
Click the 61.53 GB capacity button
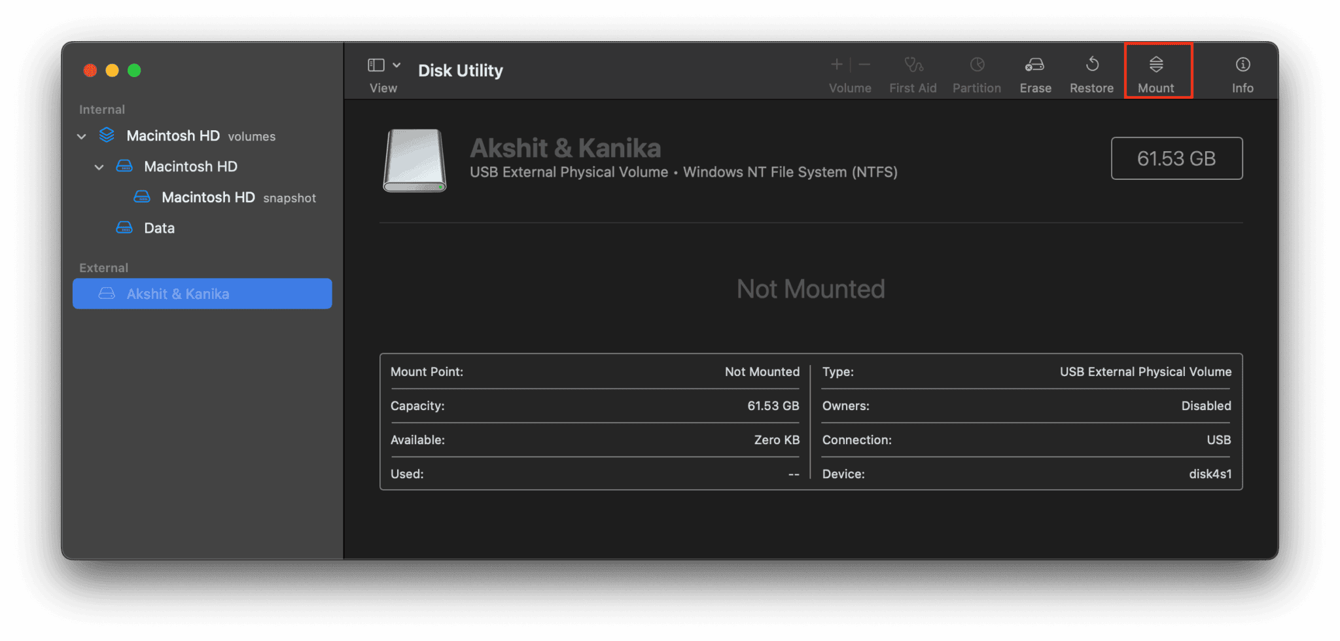pos(1176,158)
